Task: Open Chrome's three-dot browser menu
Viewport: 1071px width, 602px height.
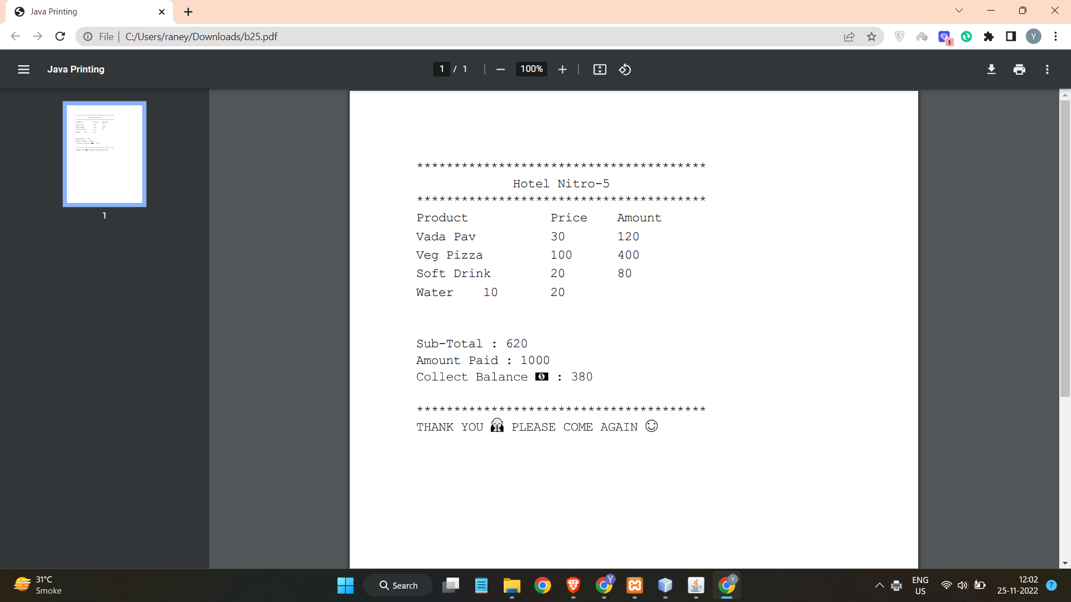Action: point(1056,36)
